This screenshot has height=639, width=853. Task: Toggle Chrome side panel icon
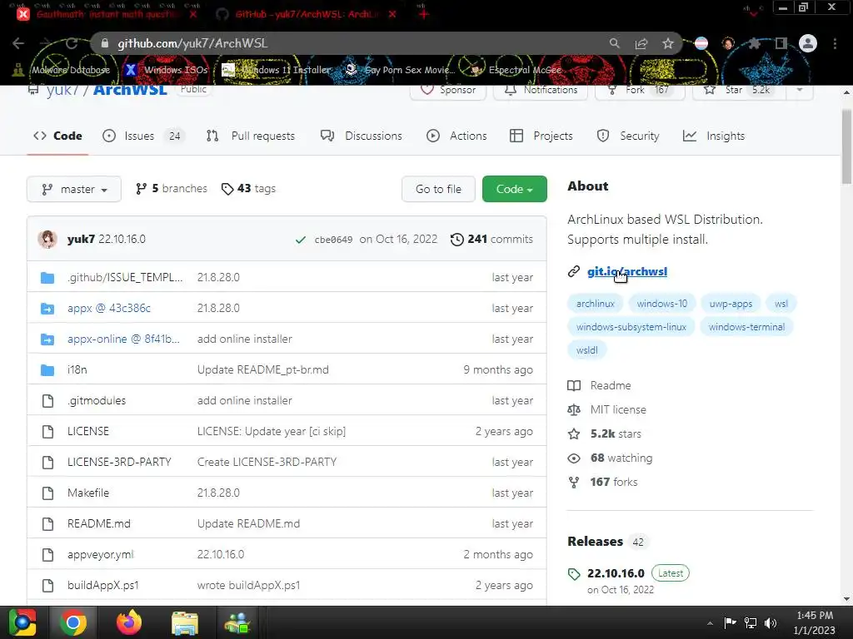[x=781, y=43]
